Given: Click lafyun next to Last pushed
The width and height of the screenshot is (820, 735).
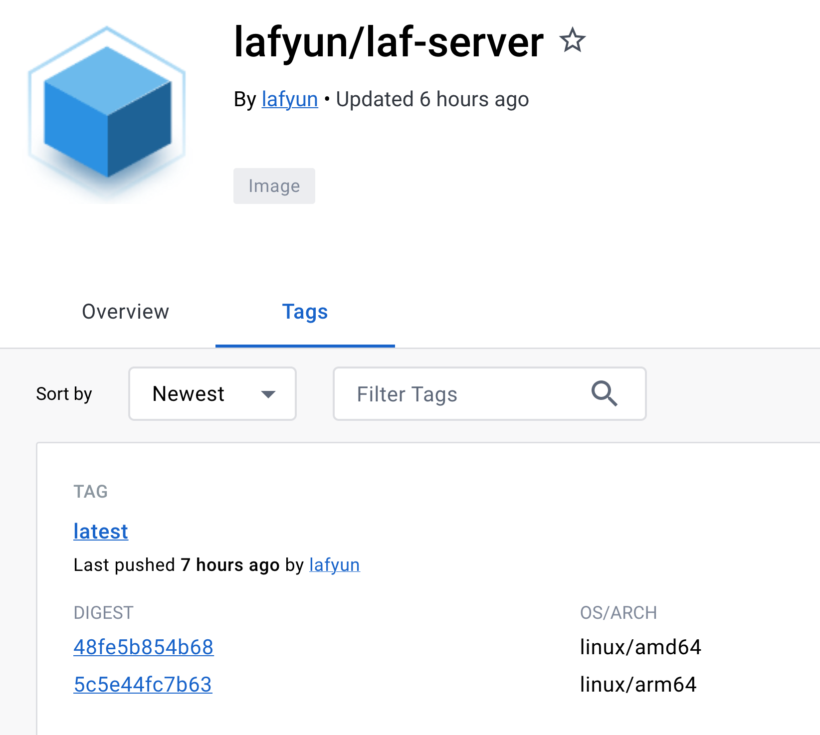Looking at the screenshot, I should [x=334, y=564].
